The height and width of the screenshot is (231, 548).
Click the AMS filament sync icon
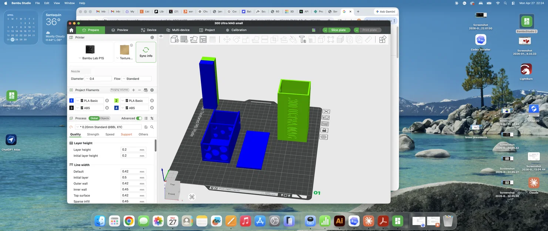pyautogui.click(x=146, y=90)
